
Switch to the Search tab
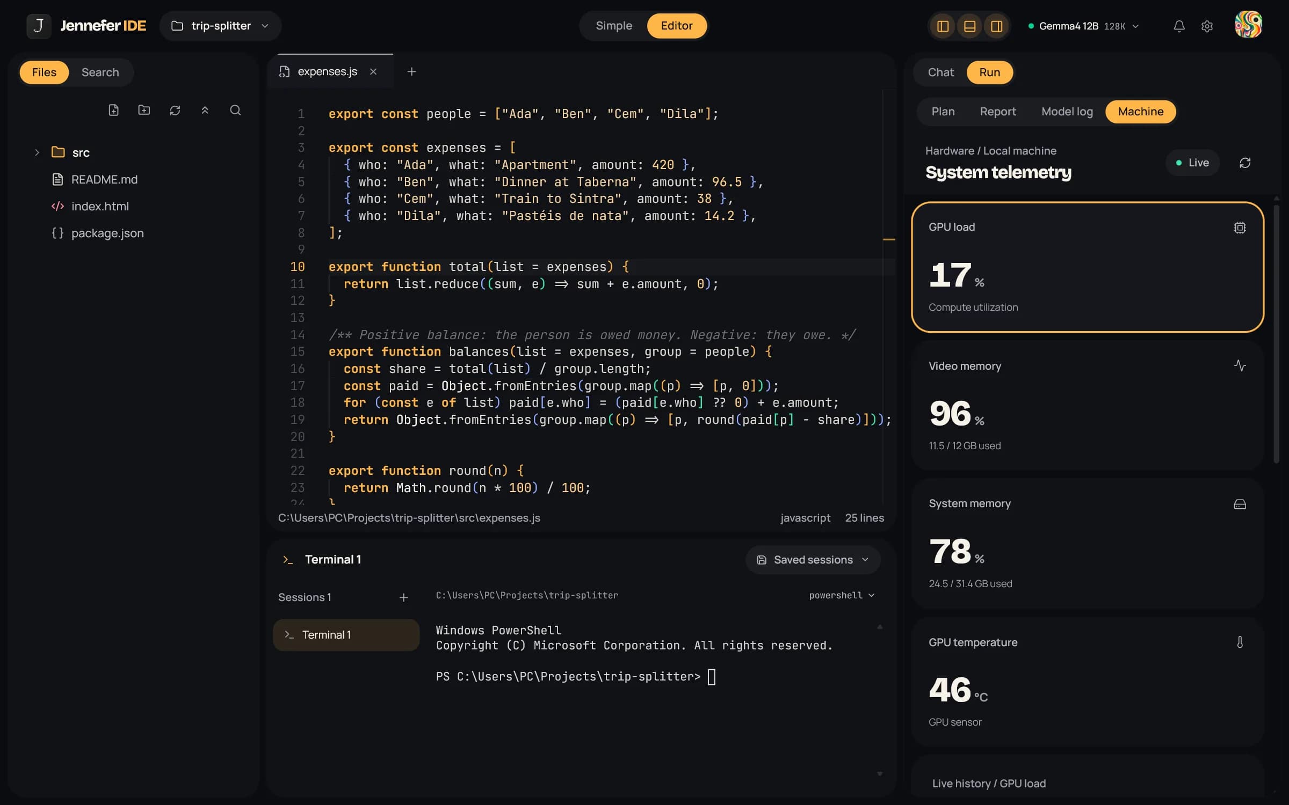click(100, 72)
